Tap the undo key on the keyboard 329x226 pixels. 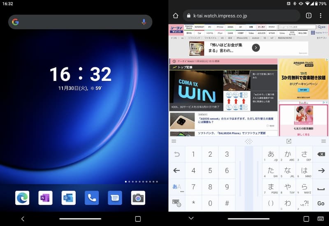tap(177, 155)
